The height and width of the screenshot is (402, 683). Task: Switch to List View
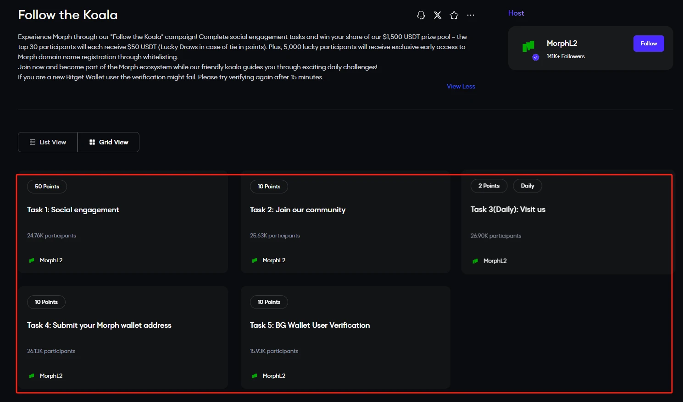[x=48, y=142]
